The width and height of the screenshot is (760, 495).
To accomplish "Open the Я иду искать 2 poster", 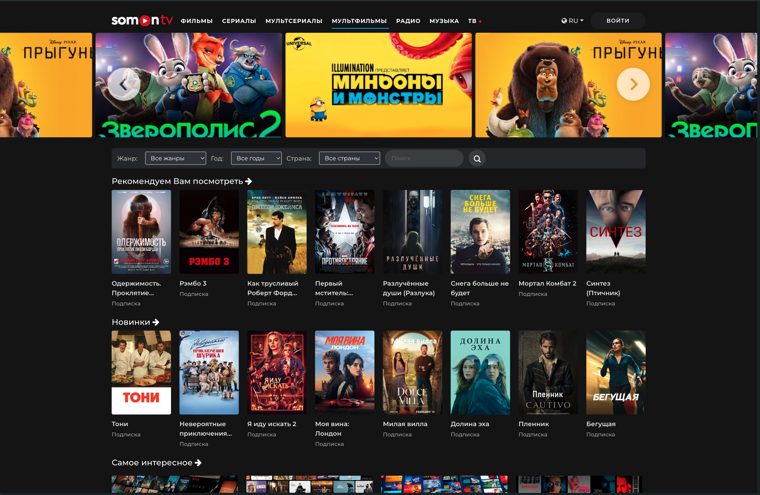I will coord(277,372).
